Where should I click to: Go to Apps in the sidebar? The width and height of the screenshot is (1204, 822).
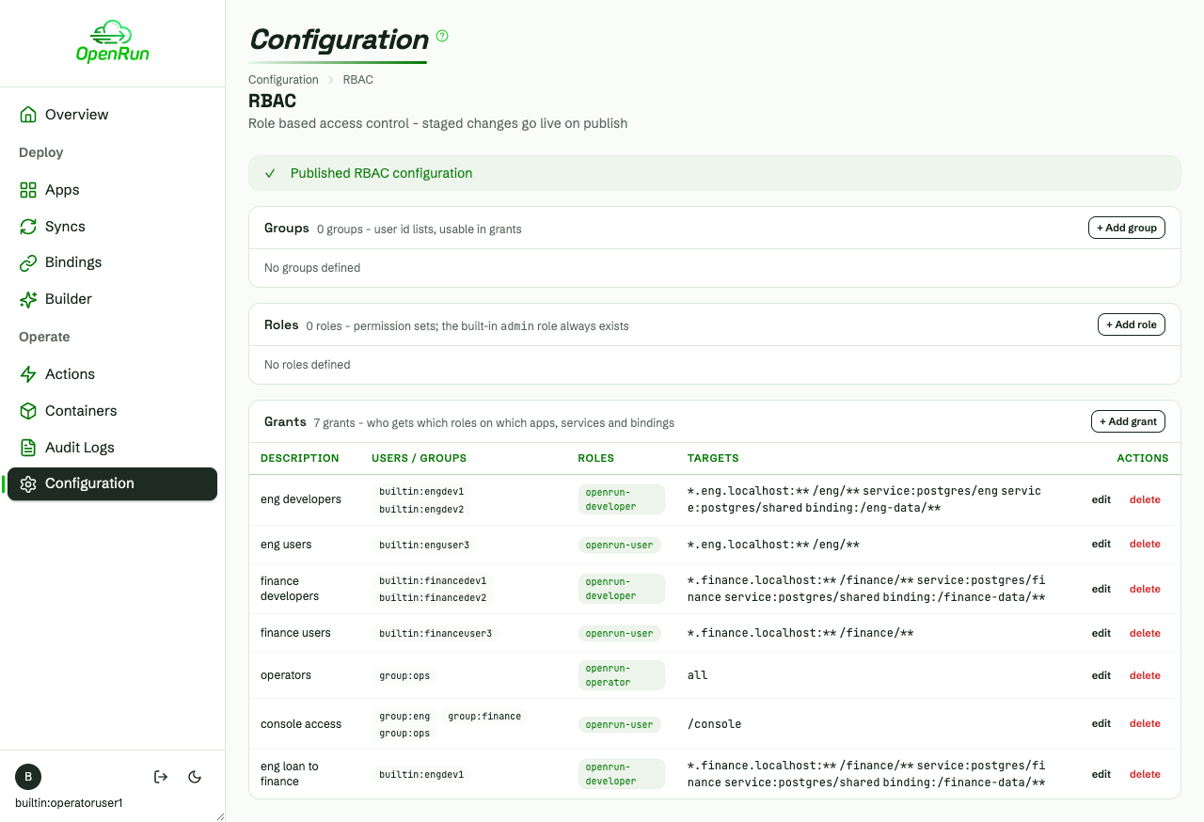[112, 190]
